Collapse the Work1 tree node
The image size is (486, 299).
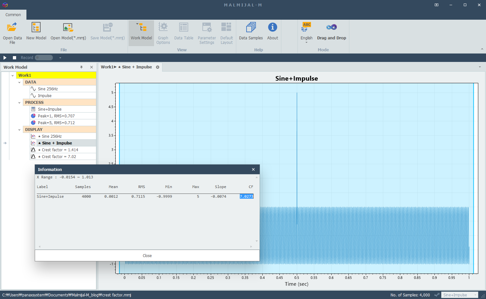[13, 75]
